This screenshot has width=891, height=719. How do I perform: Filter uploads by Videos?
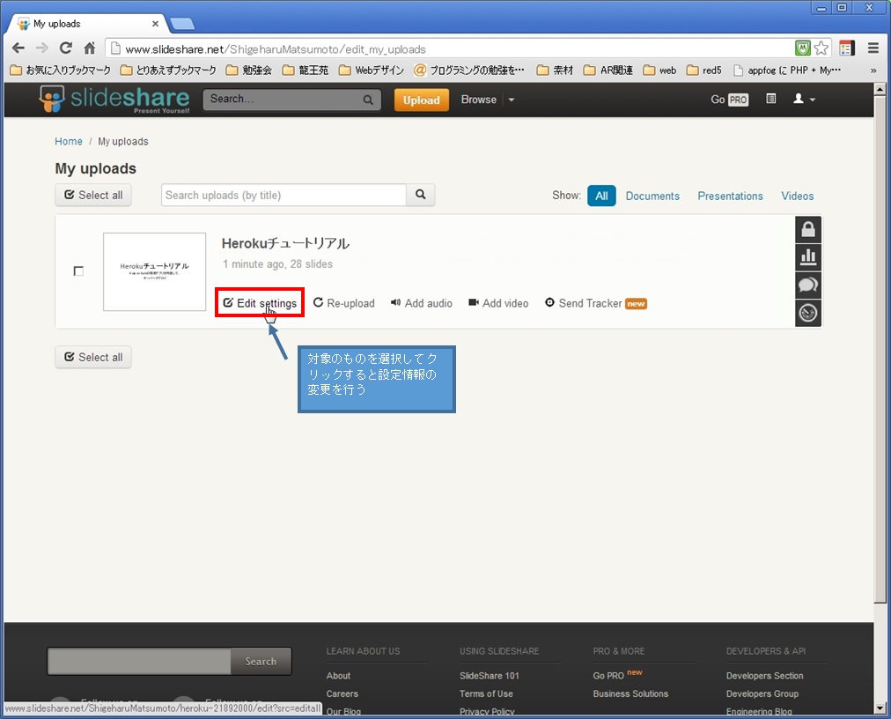tap(798, 196)
